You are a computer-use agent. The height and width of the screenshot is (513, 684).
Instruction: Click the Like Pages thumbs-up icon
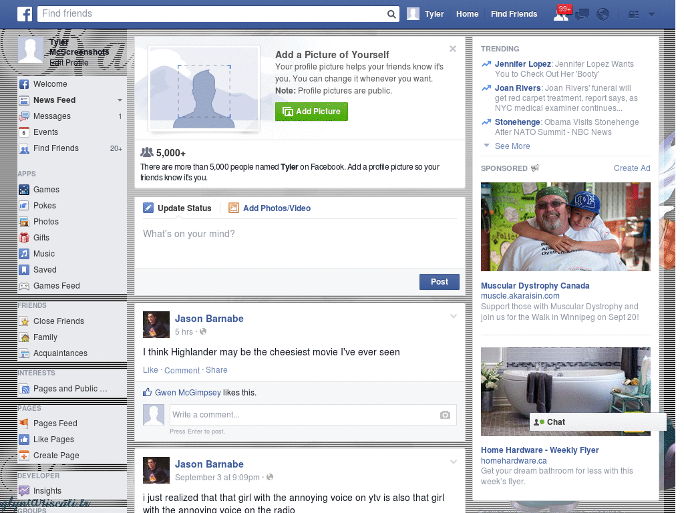tap(24, 440)
